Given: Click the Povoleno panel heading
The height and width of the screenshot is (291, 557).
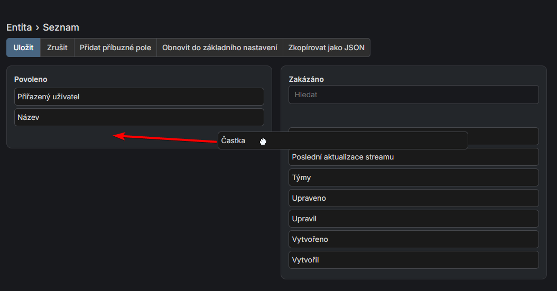Looking at the screenshot, I should click(31, 79).
